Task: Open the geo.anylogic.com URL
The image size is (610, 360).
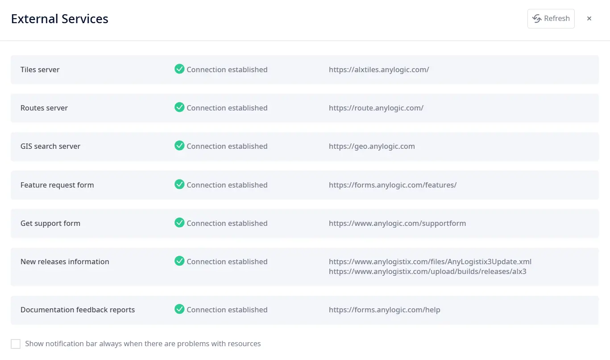Action: coord(371,146)
